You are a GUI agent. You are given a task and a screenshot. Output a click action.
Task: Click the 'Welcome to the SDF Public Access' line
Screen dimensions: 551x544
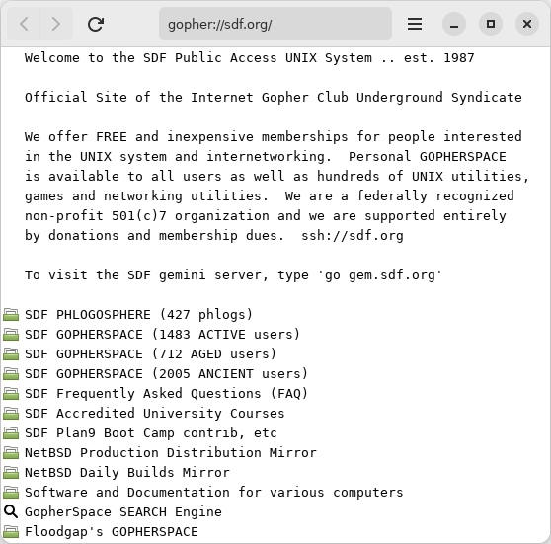[x=250, y=58]
